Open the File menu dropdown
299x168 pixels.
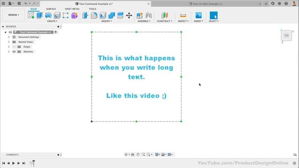tap(11, 4)
